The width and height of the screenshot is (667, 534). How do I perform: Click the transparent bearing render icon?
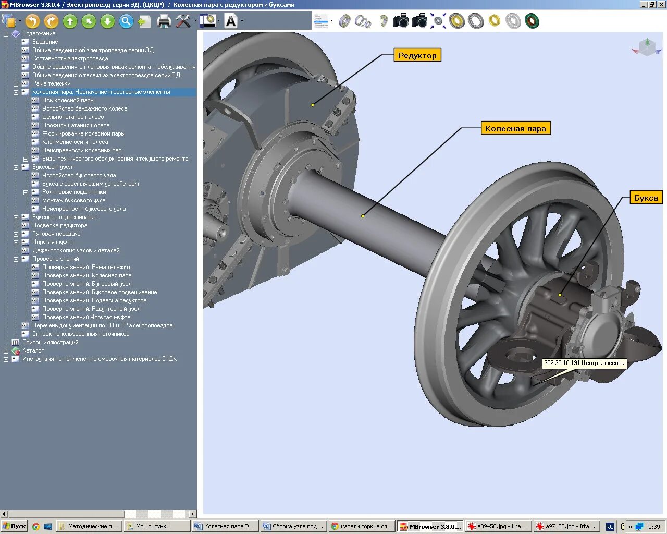tap(513, 21)
